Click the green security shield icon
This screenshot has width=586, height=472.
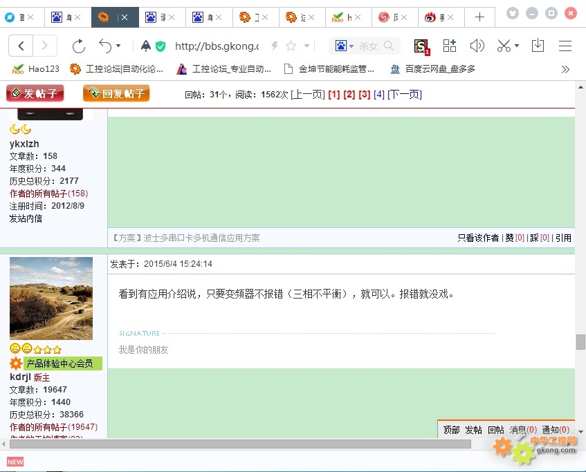pos(161,46)
